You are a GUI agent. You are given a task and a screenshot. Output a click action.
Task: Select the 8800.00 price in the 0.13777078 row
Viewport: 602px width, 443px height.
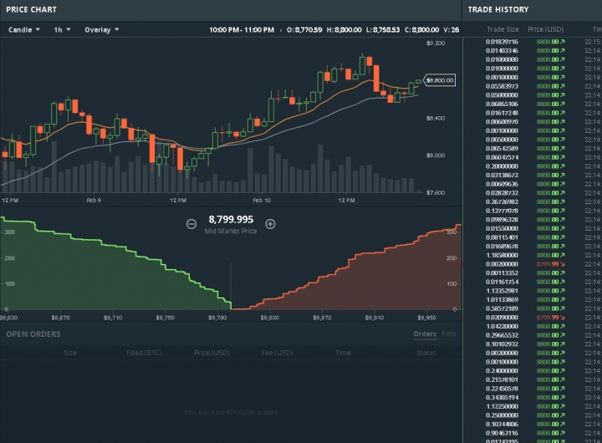(x=548, y=211)
